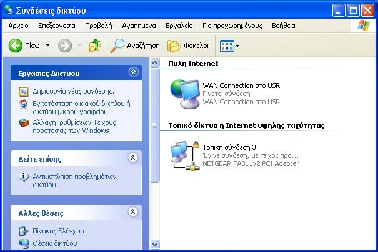This screenshot has width=378, height=252.
Task: Collapse the Εργασίες Δικτύου panel
Action: [x=133, y=72]
